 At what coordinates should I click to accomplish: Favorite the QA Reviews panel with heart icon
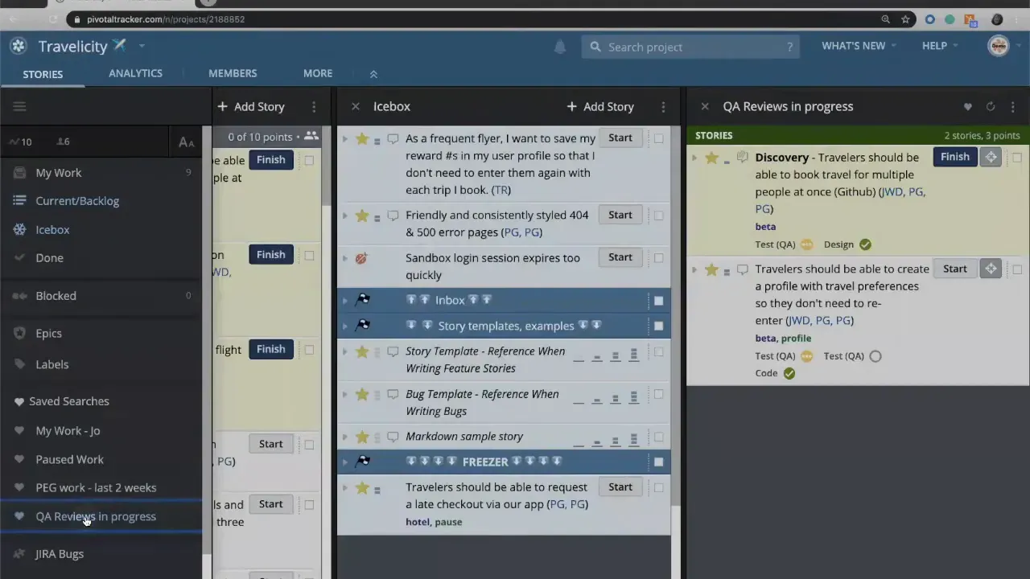pos(968,106)
